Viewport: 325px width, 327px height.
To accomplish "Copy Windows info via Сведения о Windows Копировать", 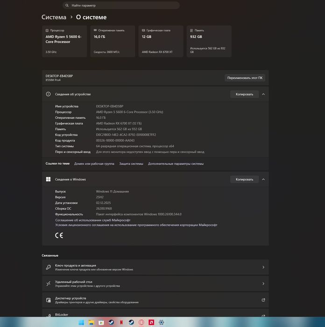I will coord(244,179).
